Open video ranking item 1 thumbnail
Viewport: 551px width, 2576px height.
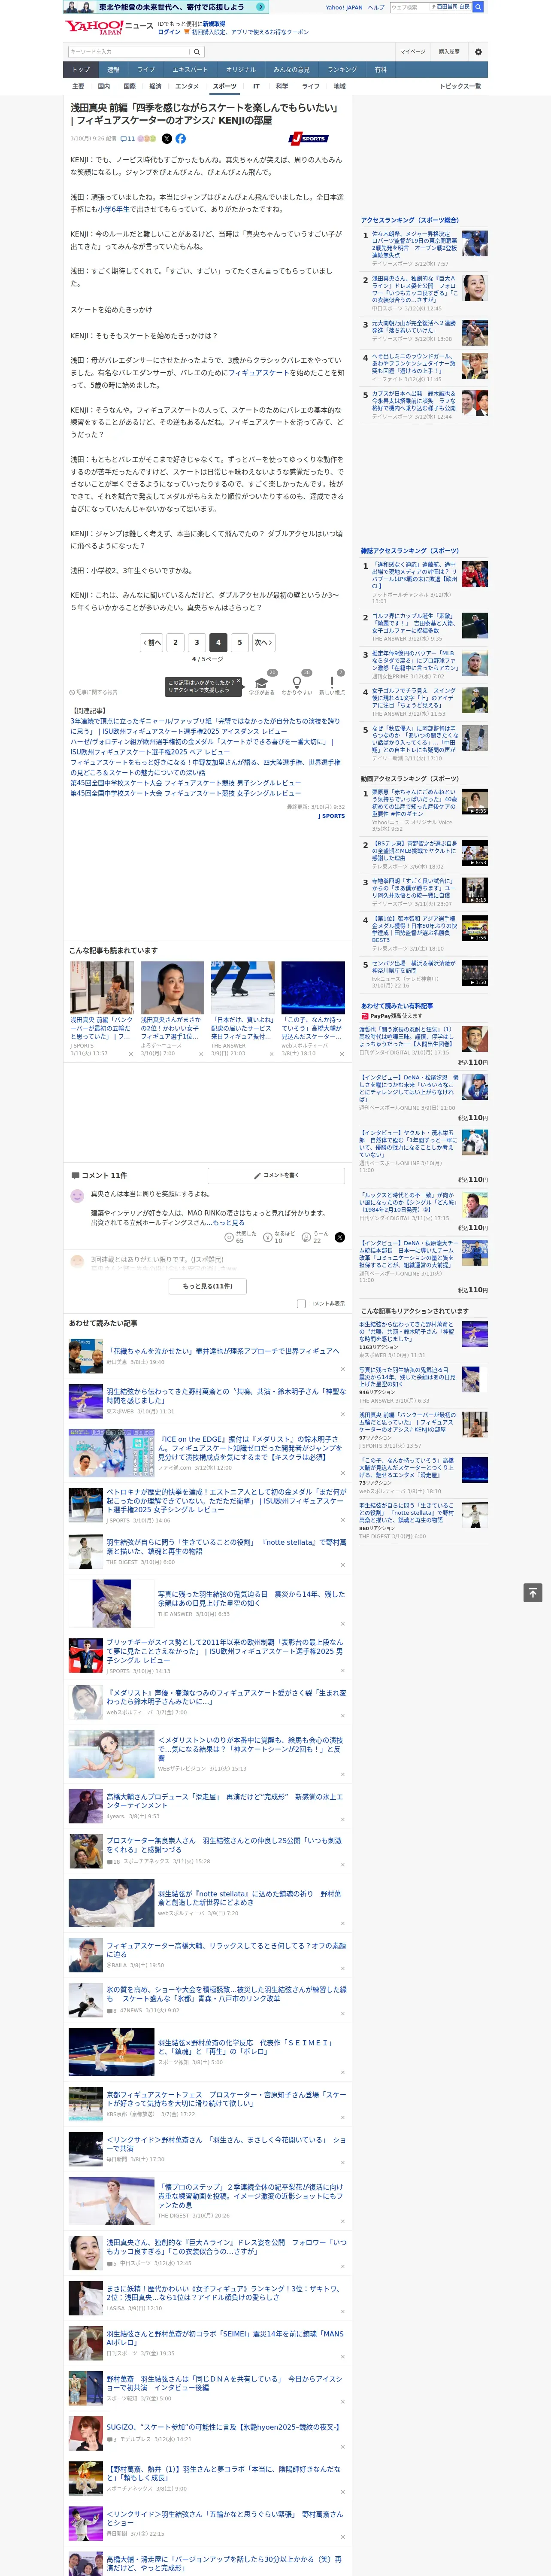475,802
